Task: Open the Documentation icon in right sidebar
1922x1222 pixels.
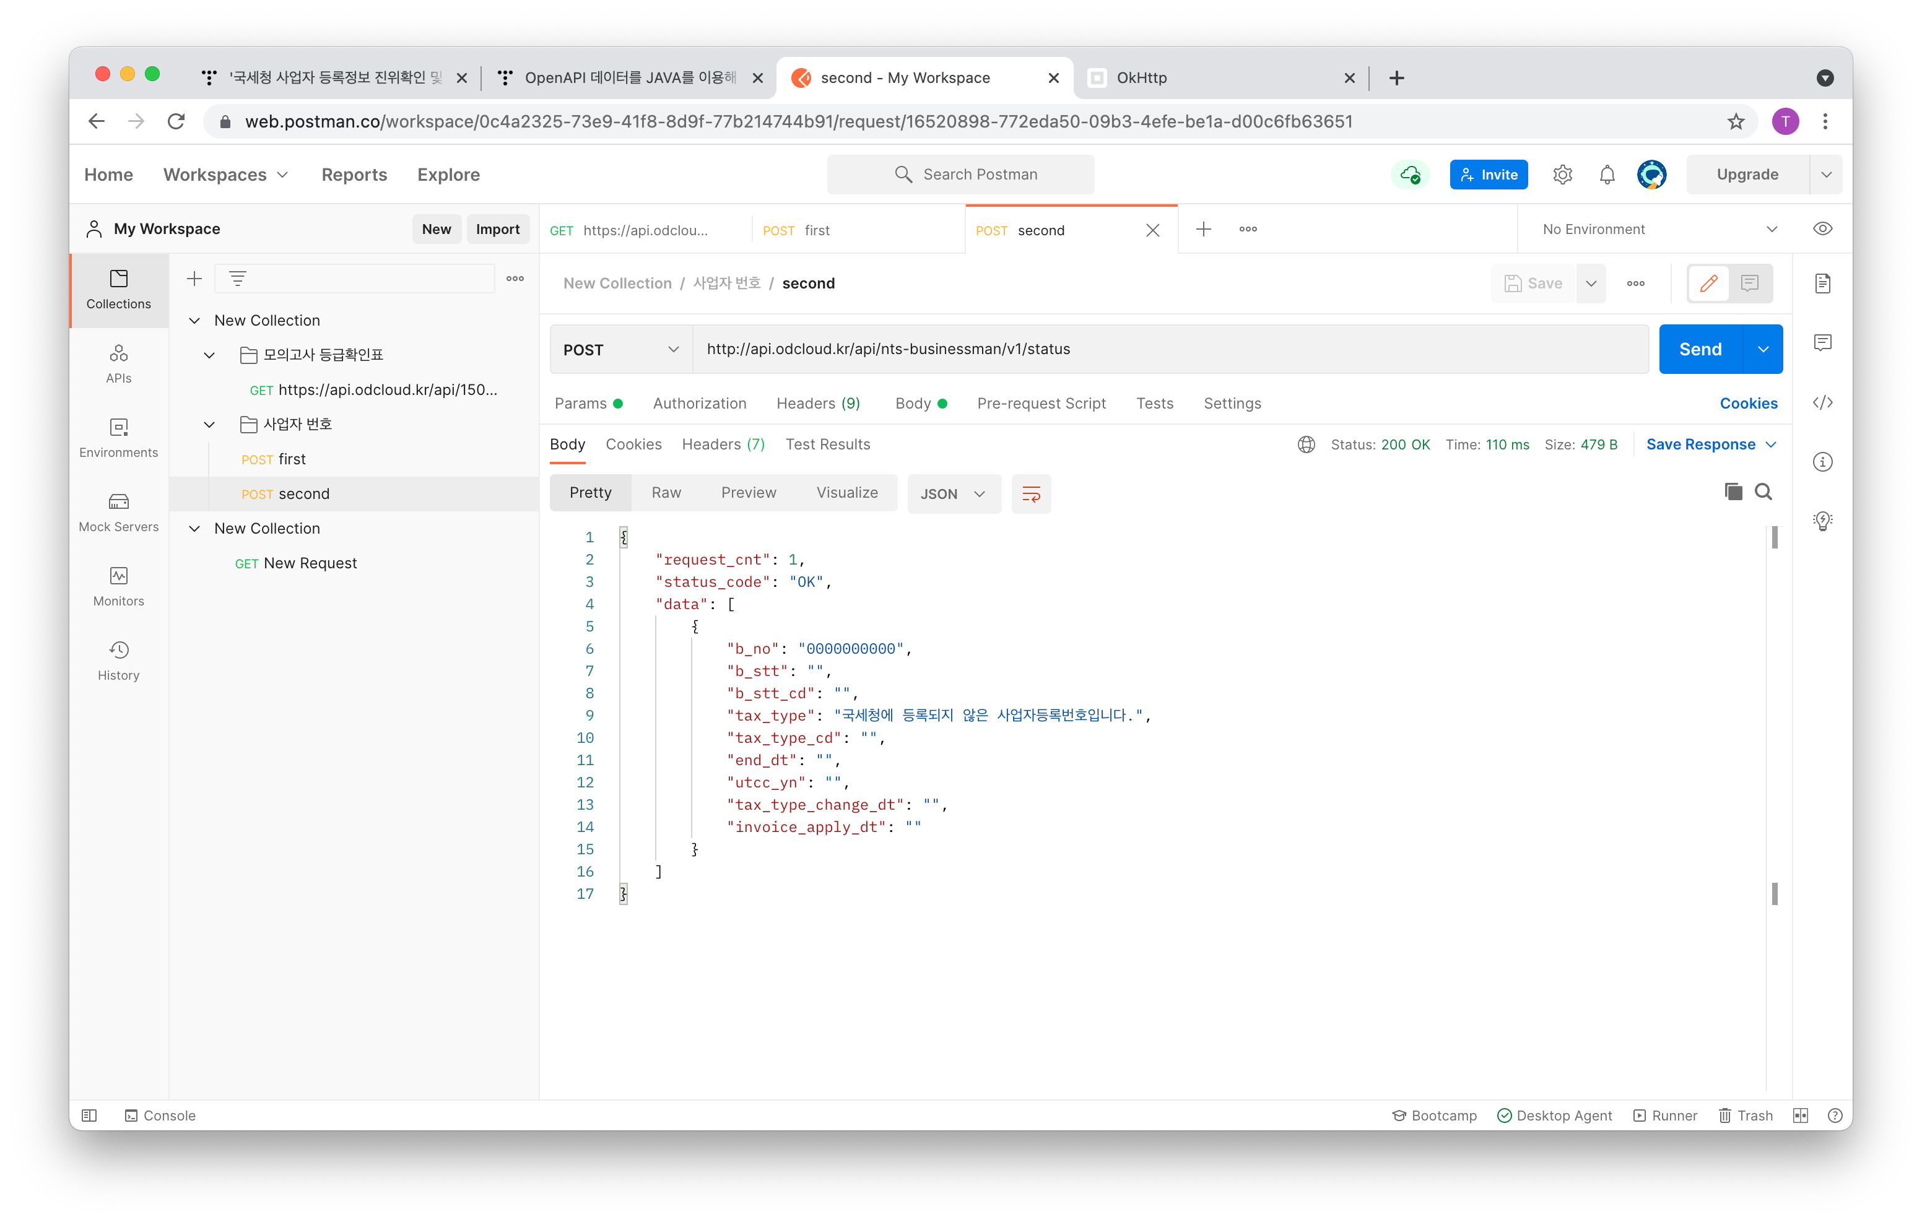Action: tap(1822, 284)
